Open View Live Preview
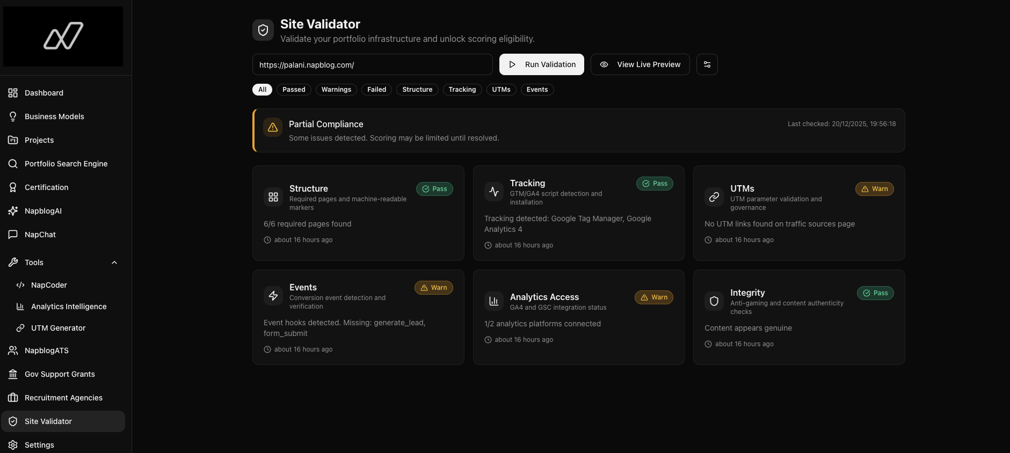 pyautogui.click(x=640, y=64)
